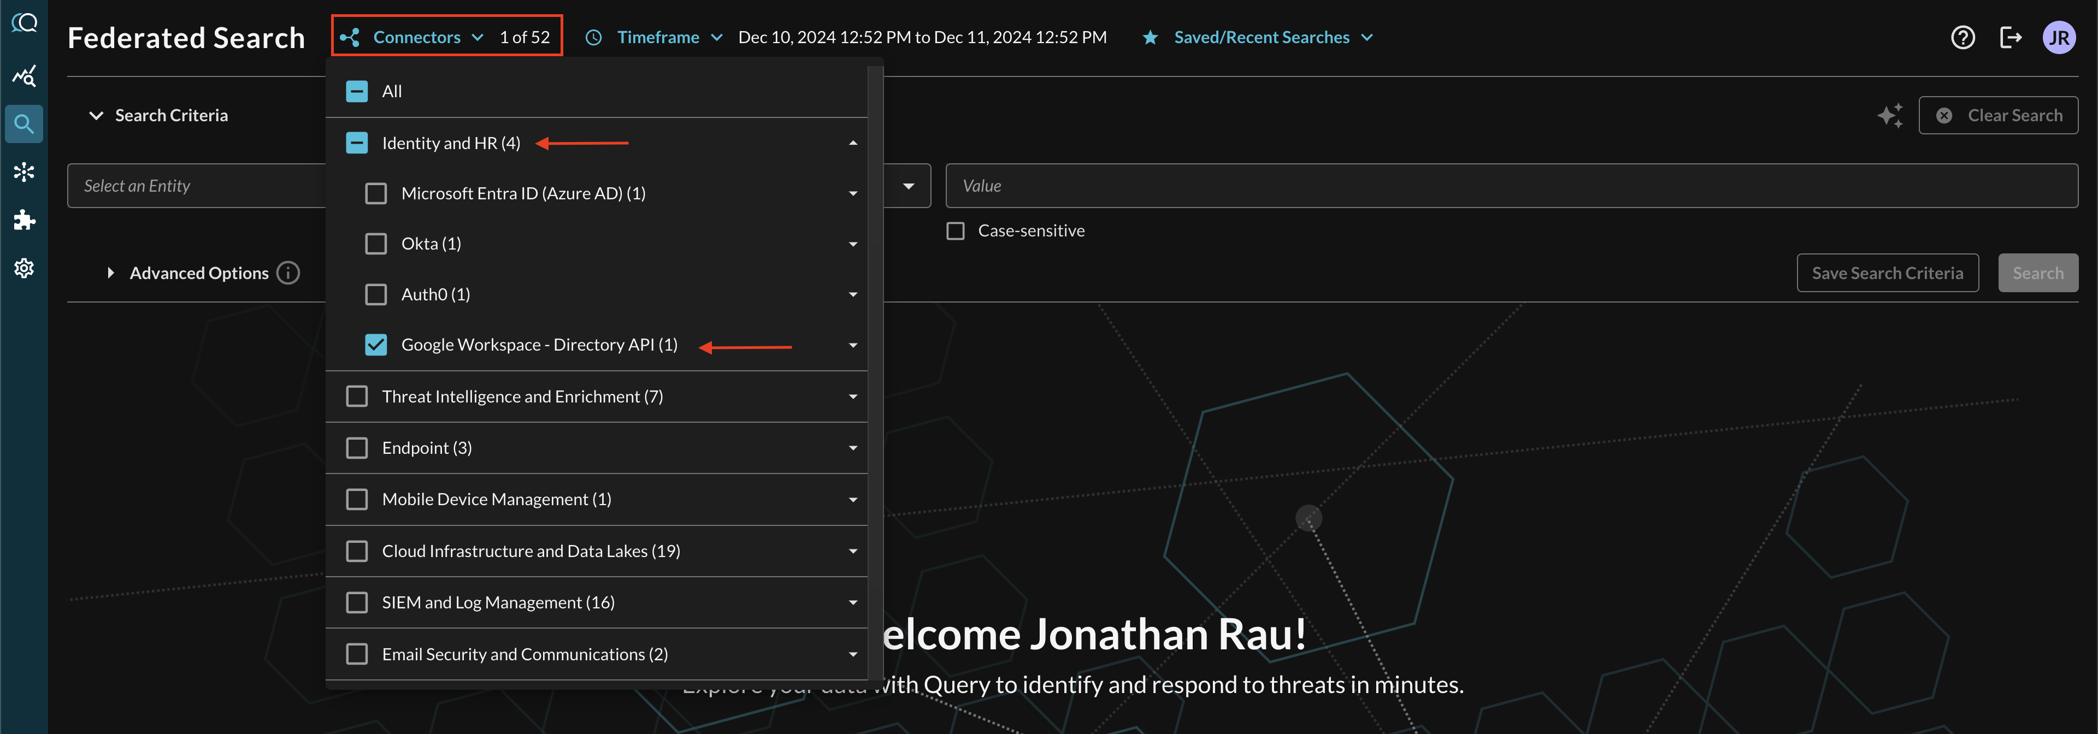Toggle the Identity and HR checkbox
2098x734 pixels.
(357, 143)
